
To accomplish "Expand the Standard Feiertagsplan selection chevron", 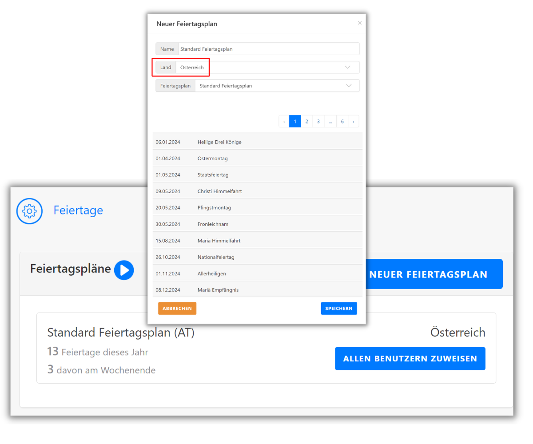I will [x=349, y=85].
